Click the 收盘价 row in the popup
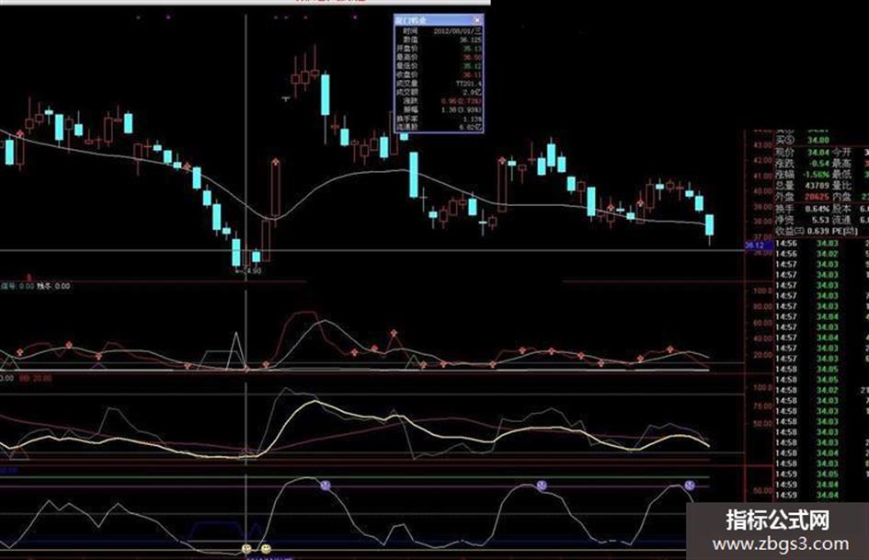This screenshot has width=869, height=560. (x=439, y=74)
